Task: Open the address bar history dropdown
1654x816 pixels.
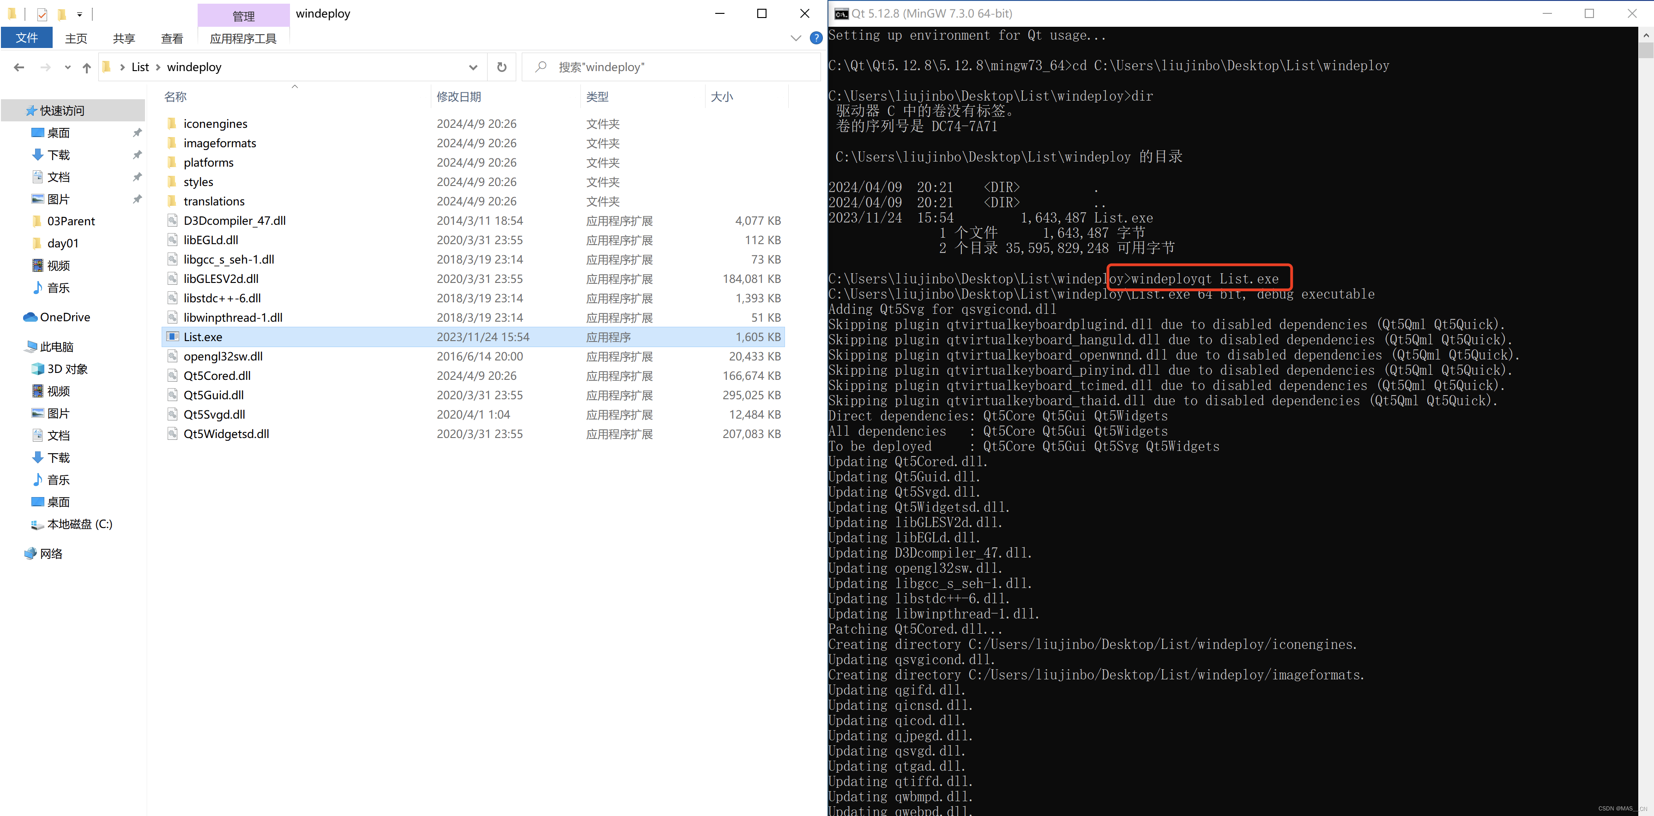Action: click(473, 67)
